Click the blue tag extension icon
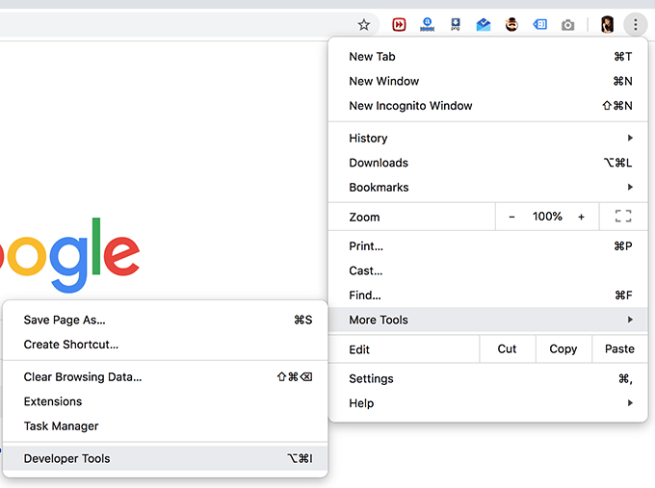The height and width of the screenshot is (488, 655). (x=540, y=25)
